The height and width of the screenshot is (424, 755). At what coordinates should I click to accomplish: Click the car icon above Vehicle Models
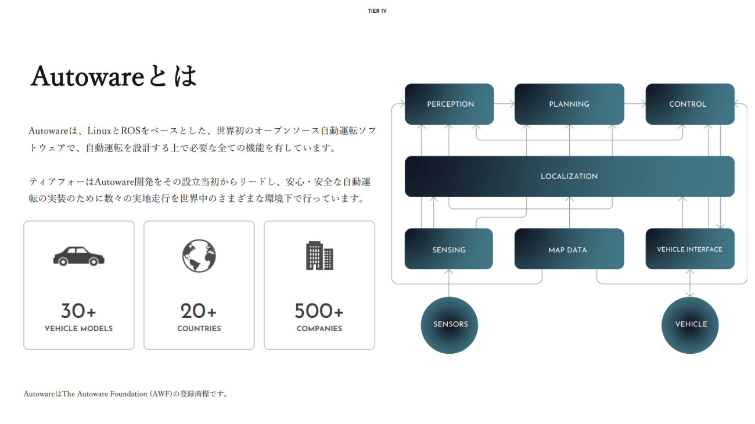coord(79,256)
